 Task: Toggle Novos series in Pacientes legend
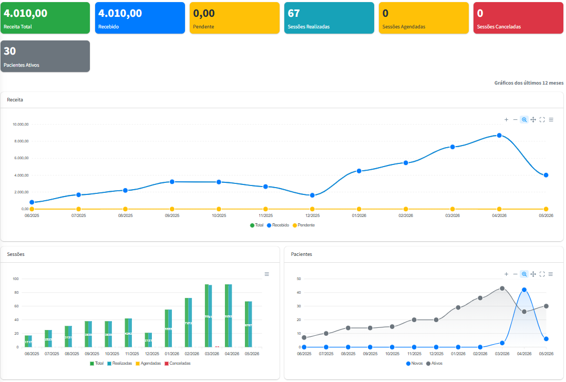tap(415, 364)
